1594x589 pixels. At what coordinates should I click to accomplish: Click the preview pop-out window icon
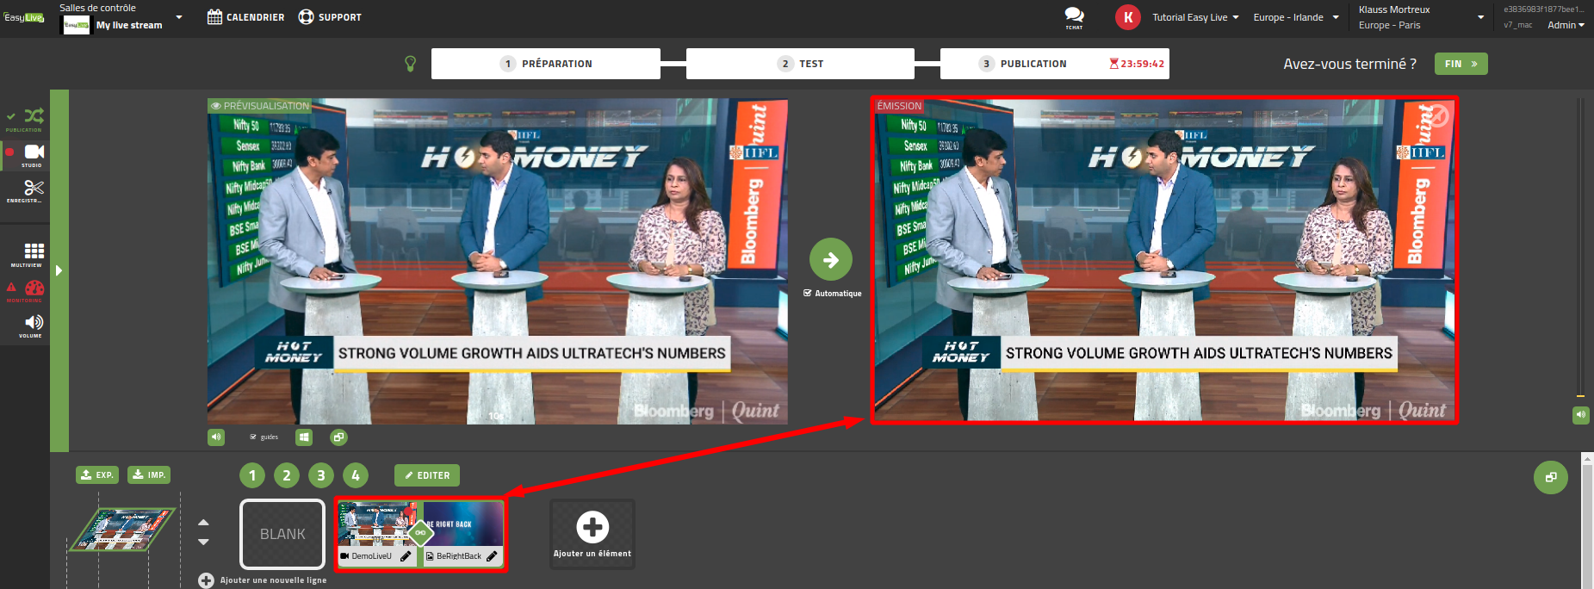[338, 437]
